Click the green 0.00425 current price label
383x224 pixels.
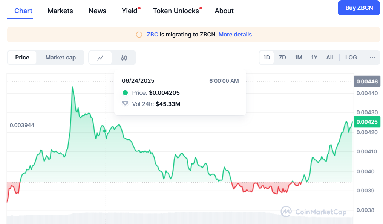[x=367, y=121]
